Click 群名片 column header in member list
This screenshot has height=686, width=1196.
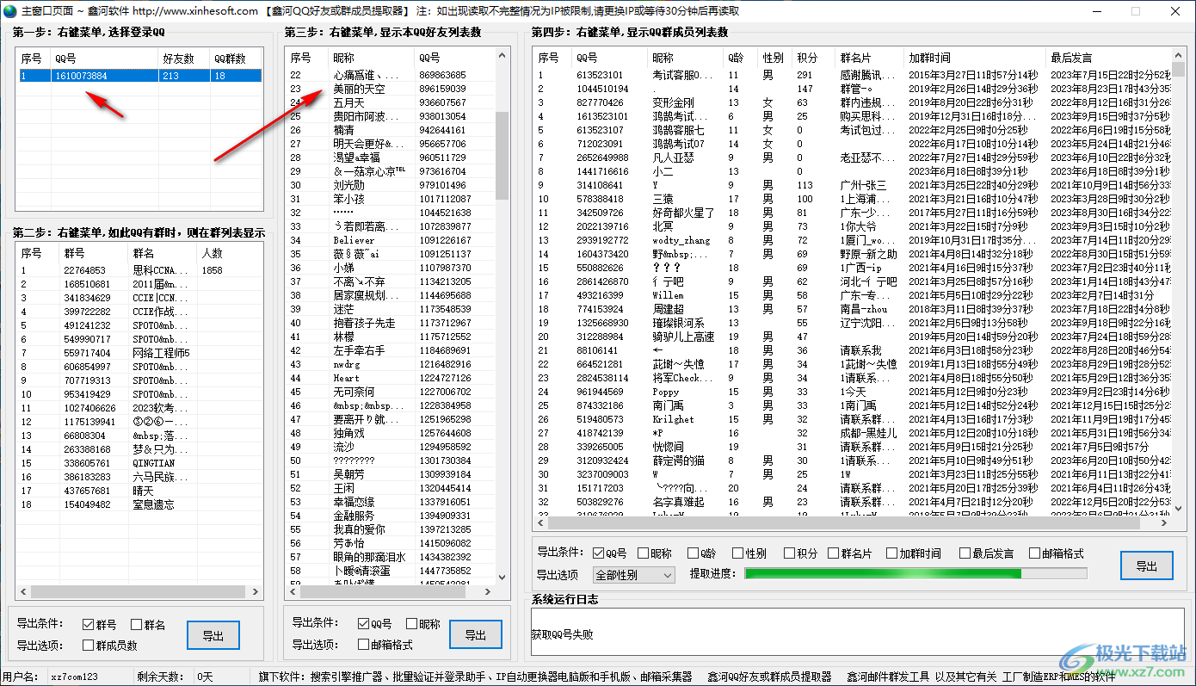(870, 58)
